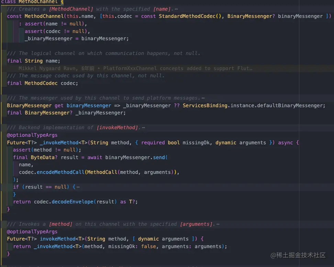Click "final BinaryMessenger? _binaryMessenger;" declaration

tap(66, 113)
